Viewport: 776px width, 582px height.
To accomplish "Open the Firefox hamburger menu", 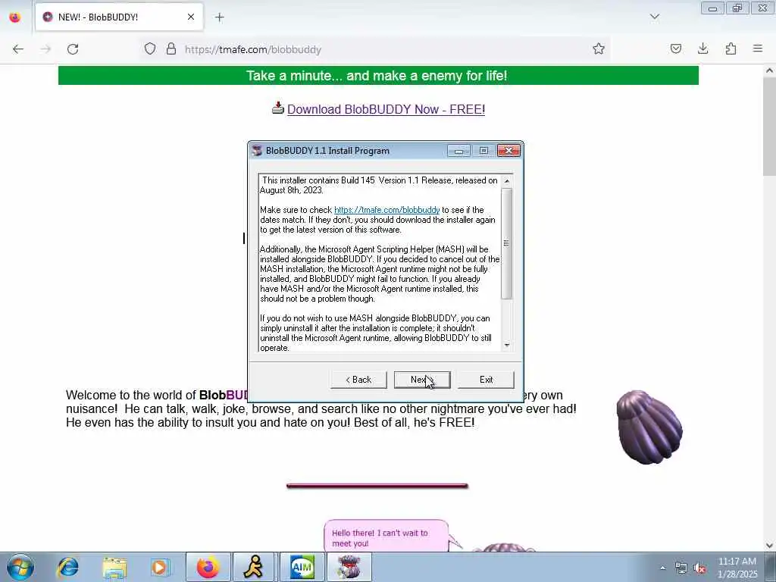I will click(x=758, y=48).
